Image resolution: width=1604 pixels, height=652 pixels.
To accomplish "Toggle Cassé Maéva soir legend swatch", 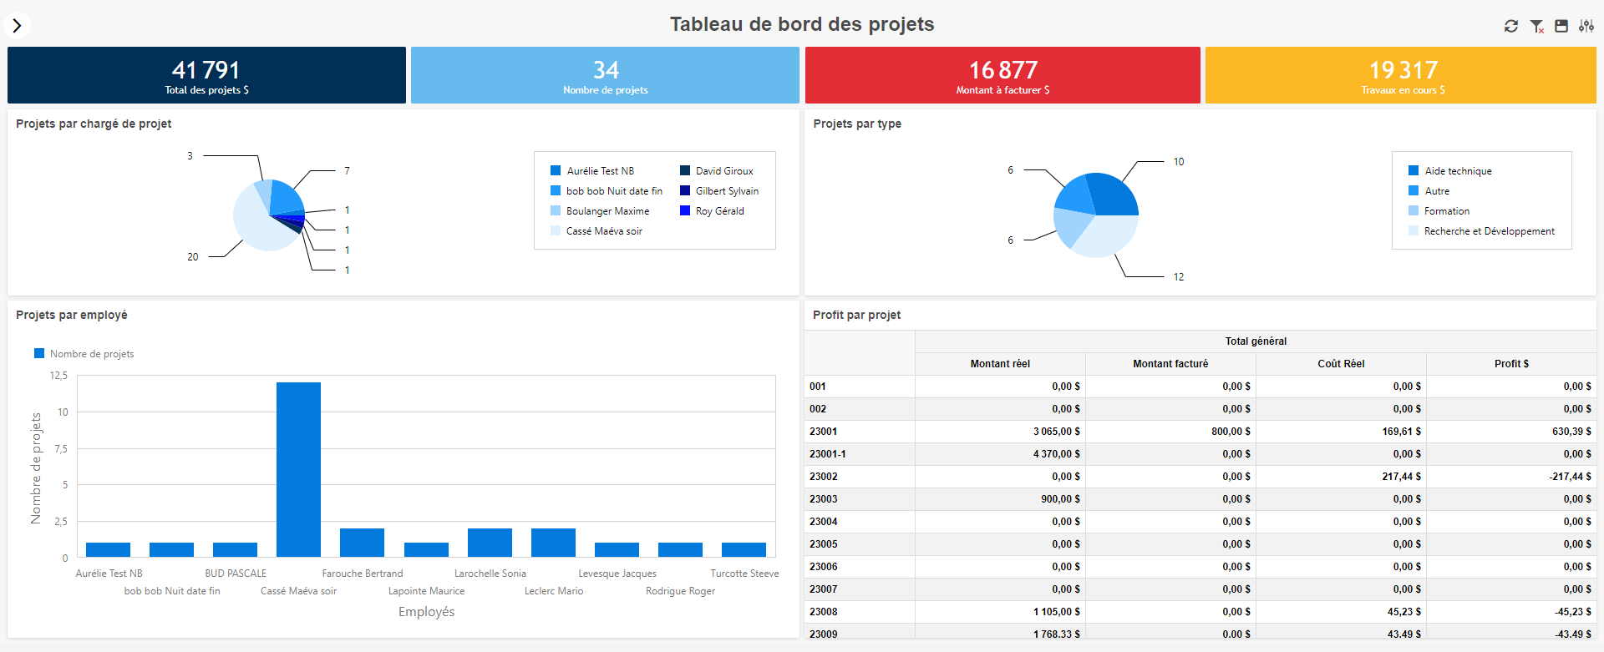I will coord(556,230).
